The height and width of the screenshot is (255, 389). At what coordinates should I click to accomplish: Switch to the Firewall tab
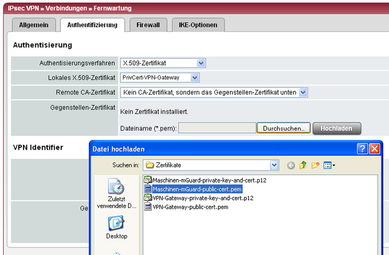coord(148,25)
